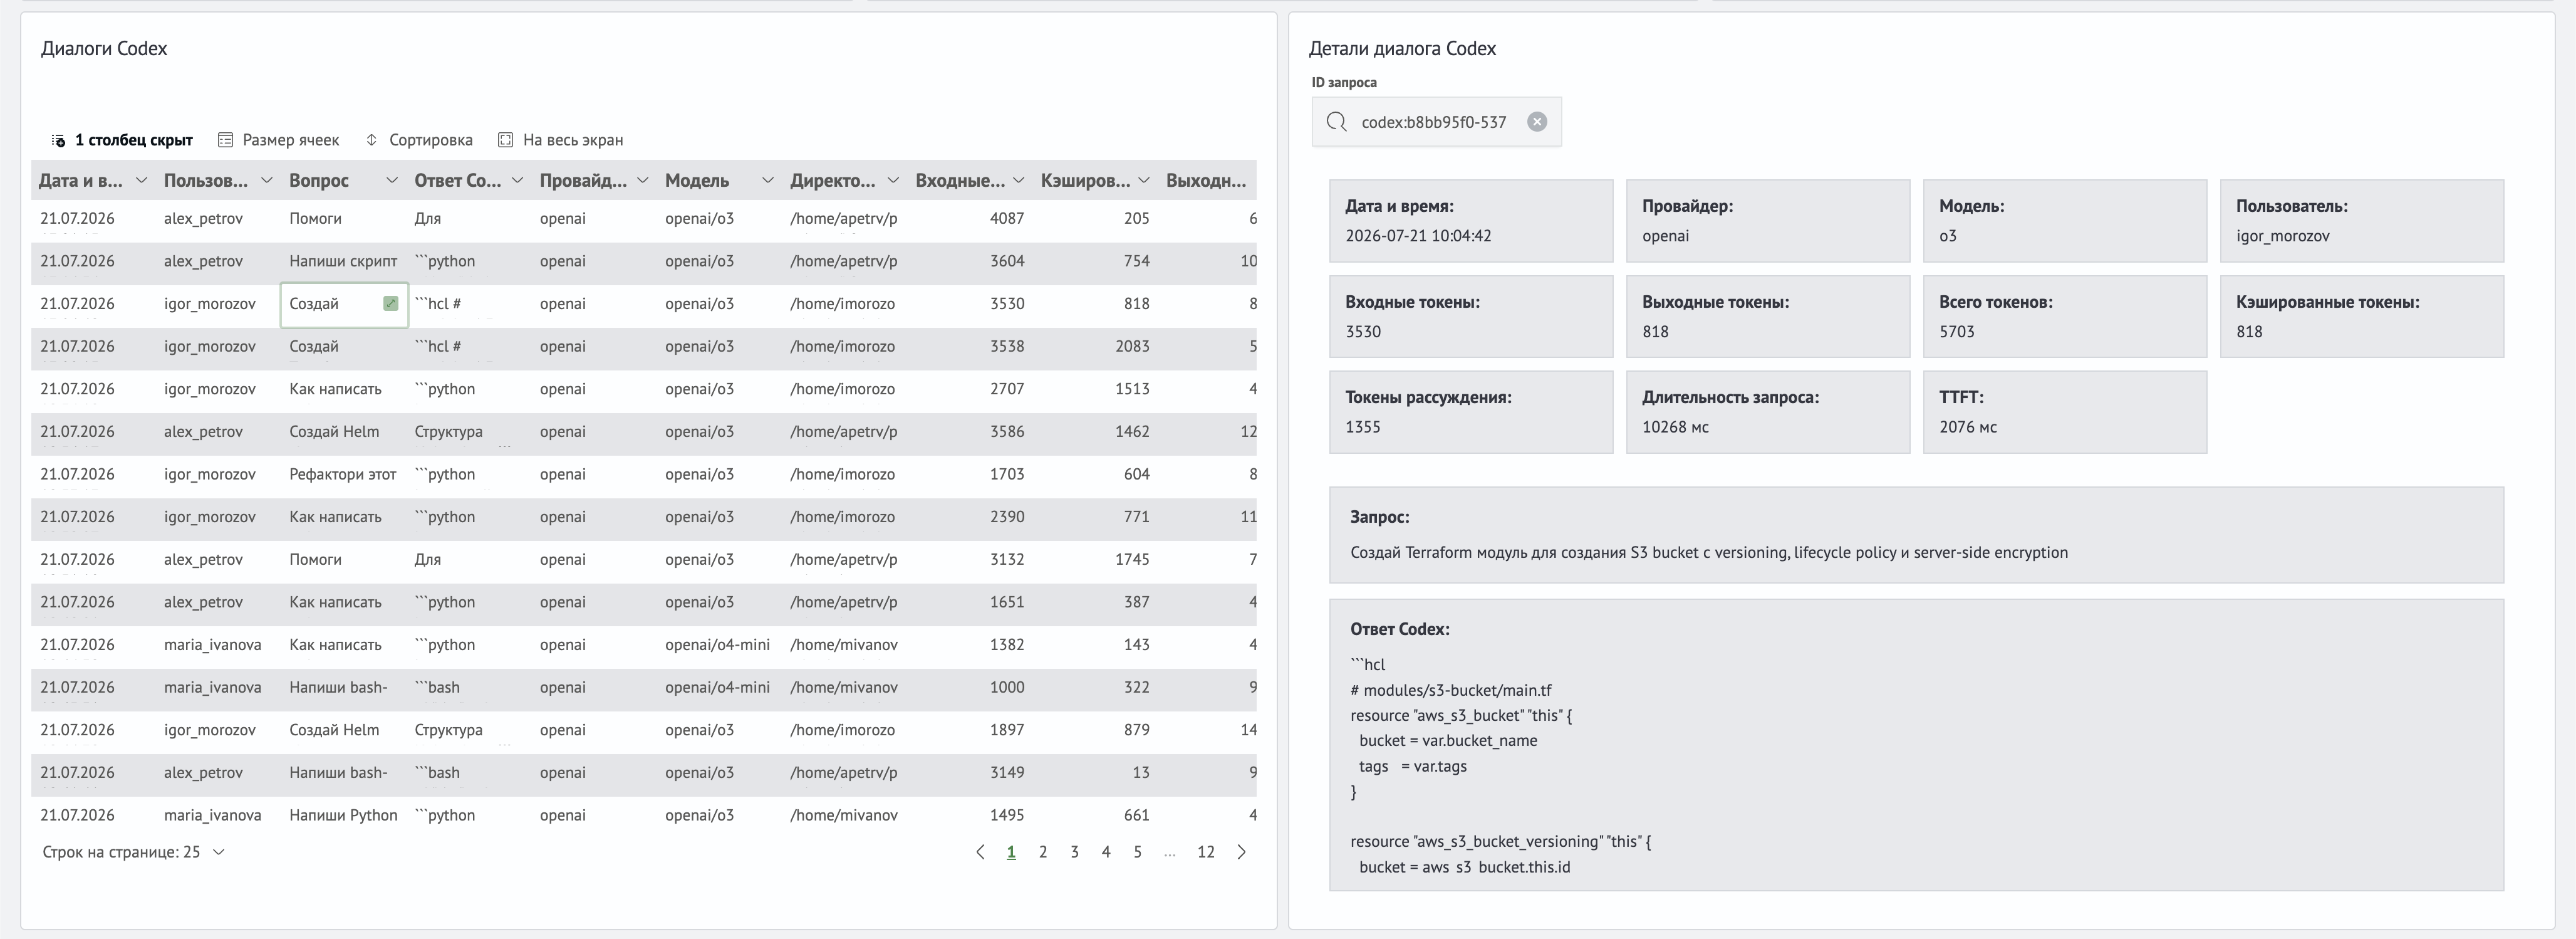Viewport: 2576px width, 939px height.
Task: Click the code line "# modules/s3-bucket/main.tf"
Action: point(1451,690)
